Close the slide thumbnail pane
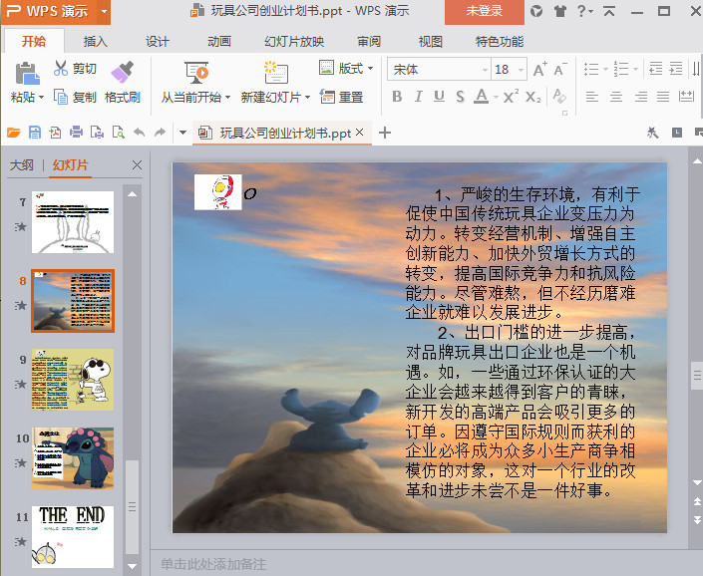The height and width of the screenshot is (576, 703). coord(137,165)
